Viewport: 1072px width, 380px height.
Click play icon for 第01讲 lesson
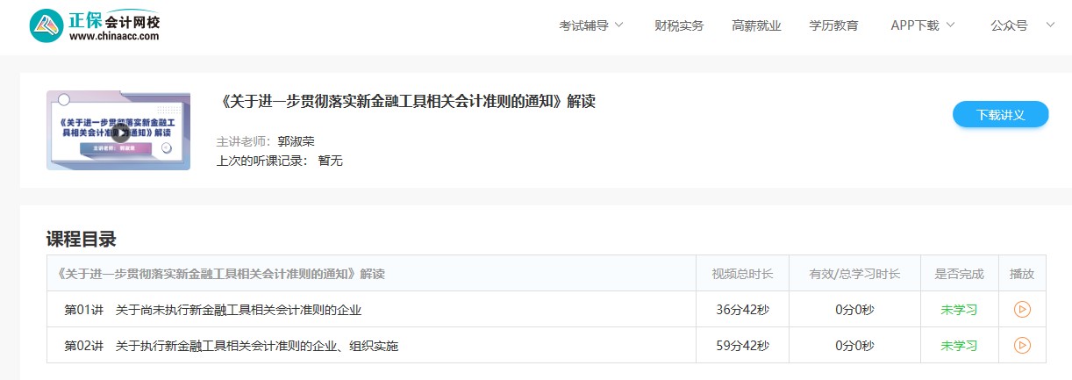pos(1022,309)
